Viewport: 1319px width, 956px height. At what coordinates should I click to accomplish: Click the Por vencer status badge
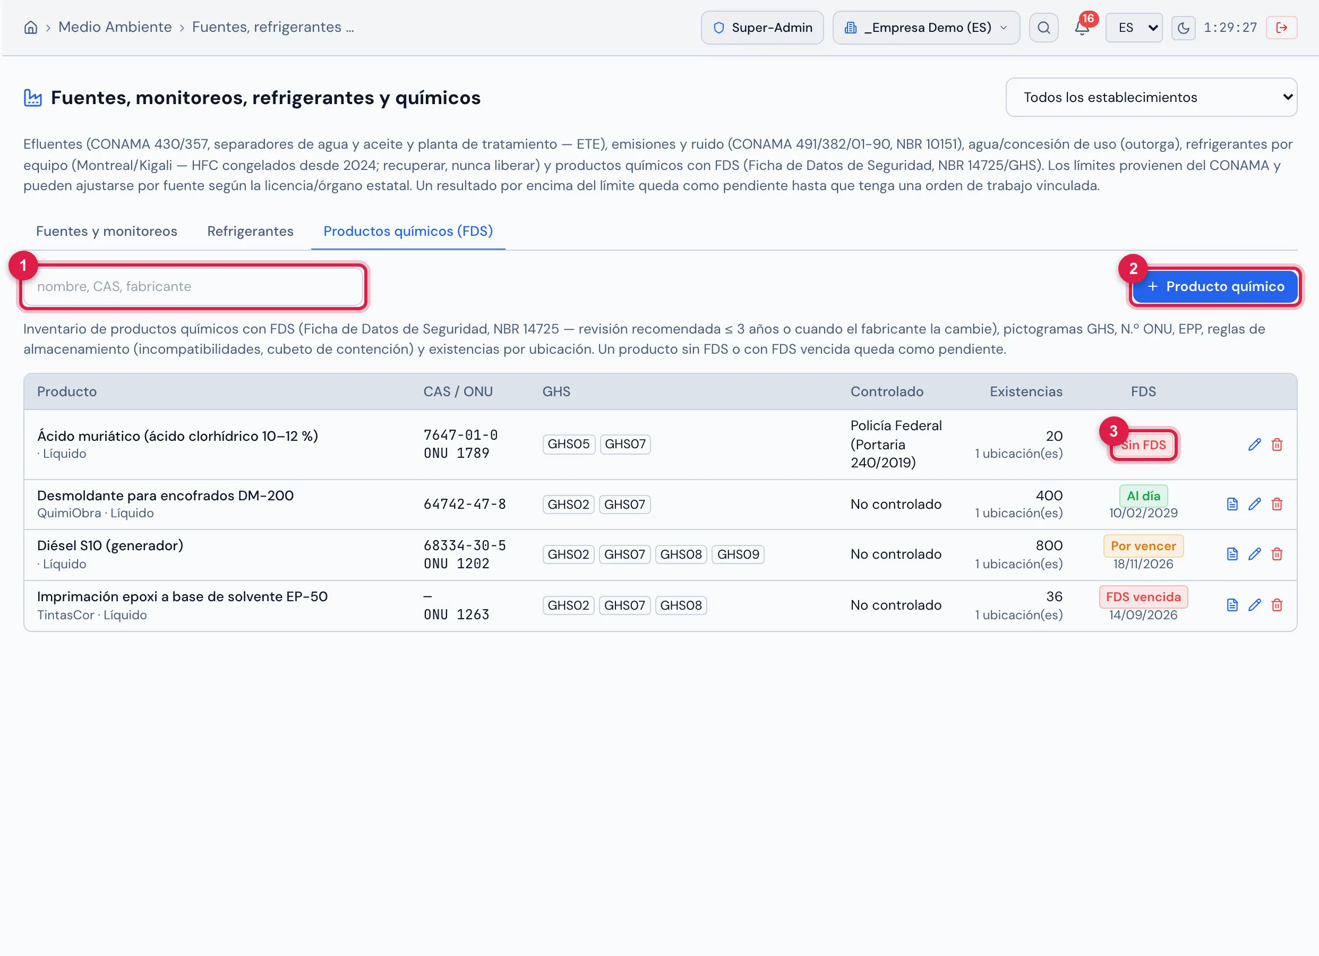coord(1143,546)
